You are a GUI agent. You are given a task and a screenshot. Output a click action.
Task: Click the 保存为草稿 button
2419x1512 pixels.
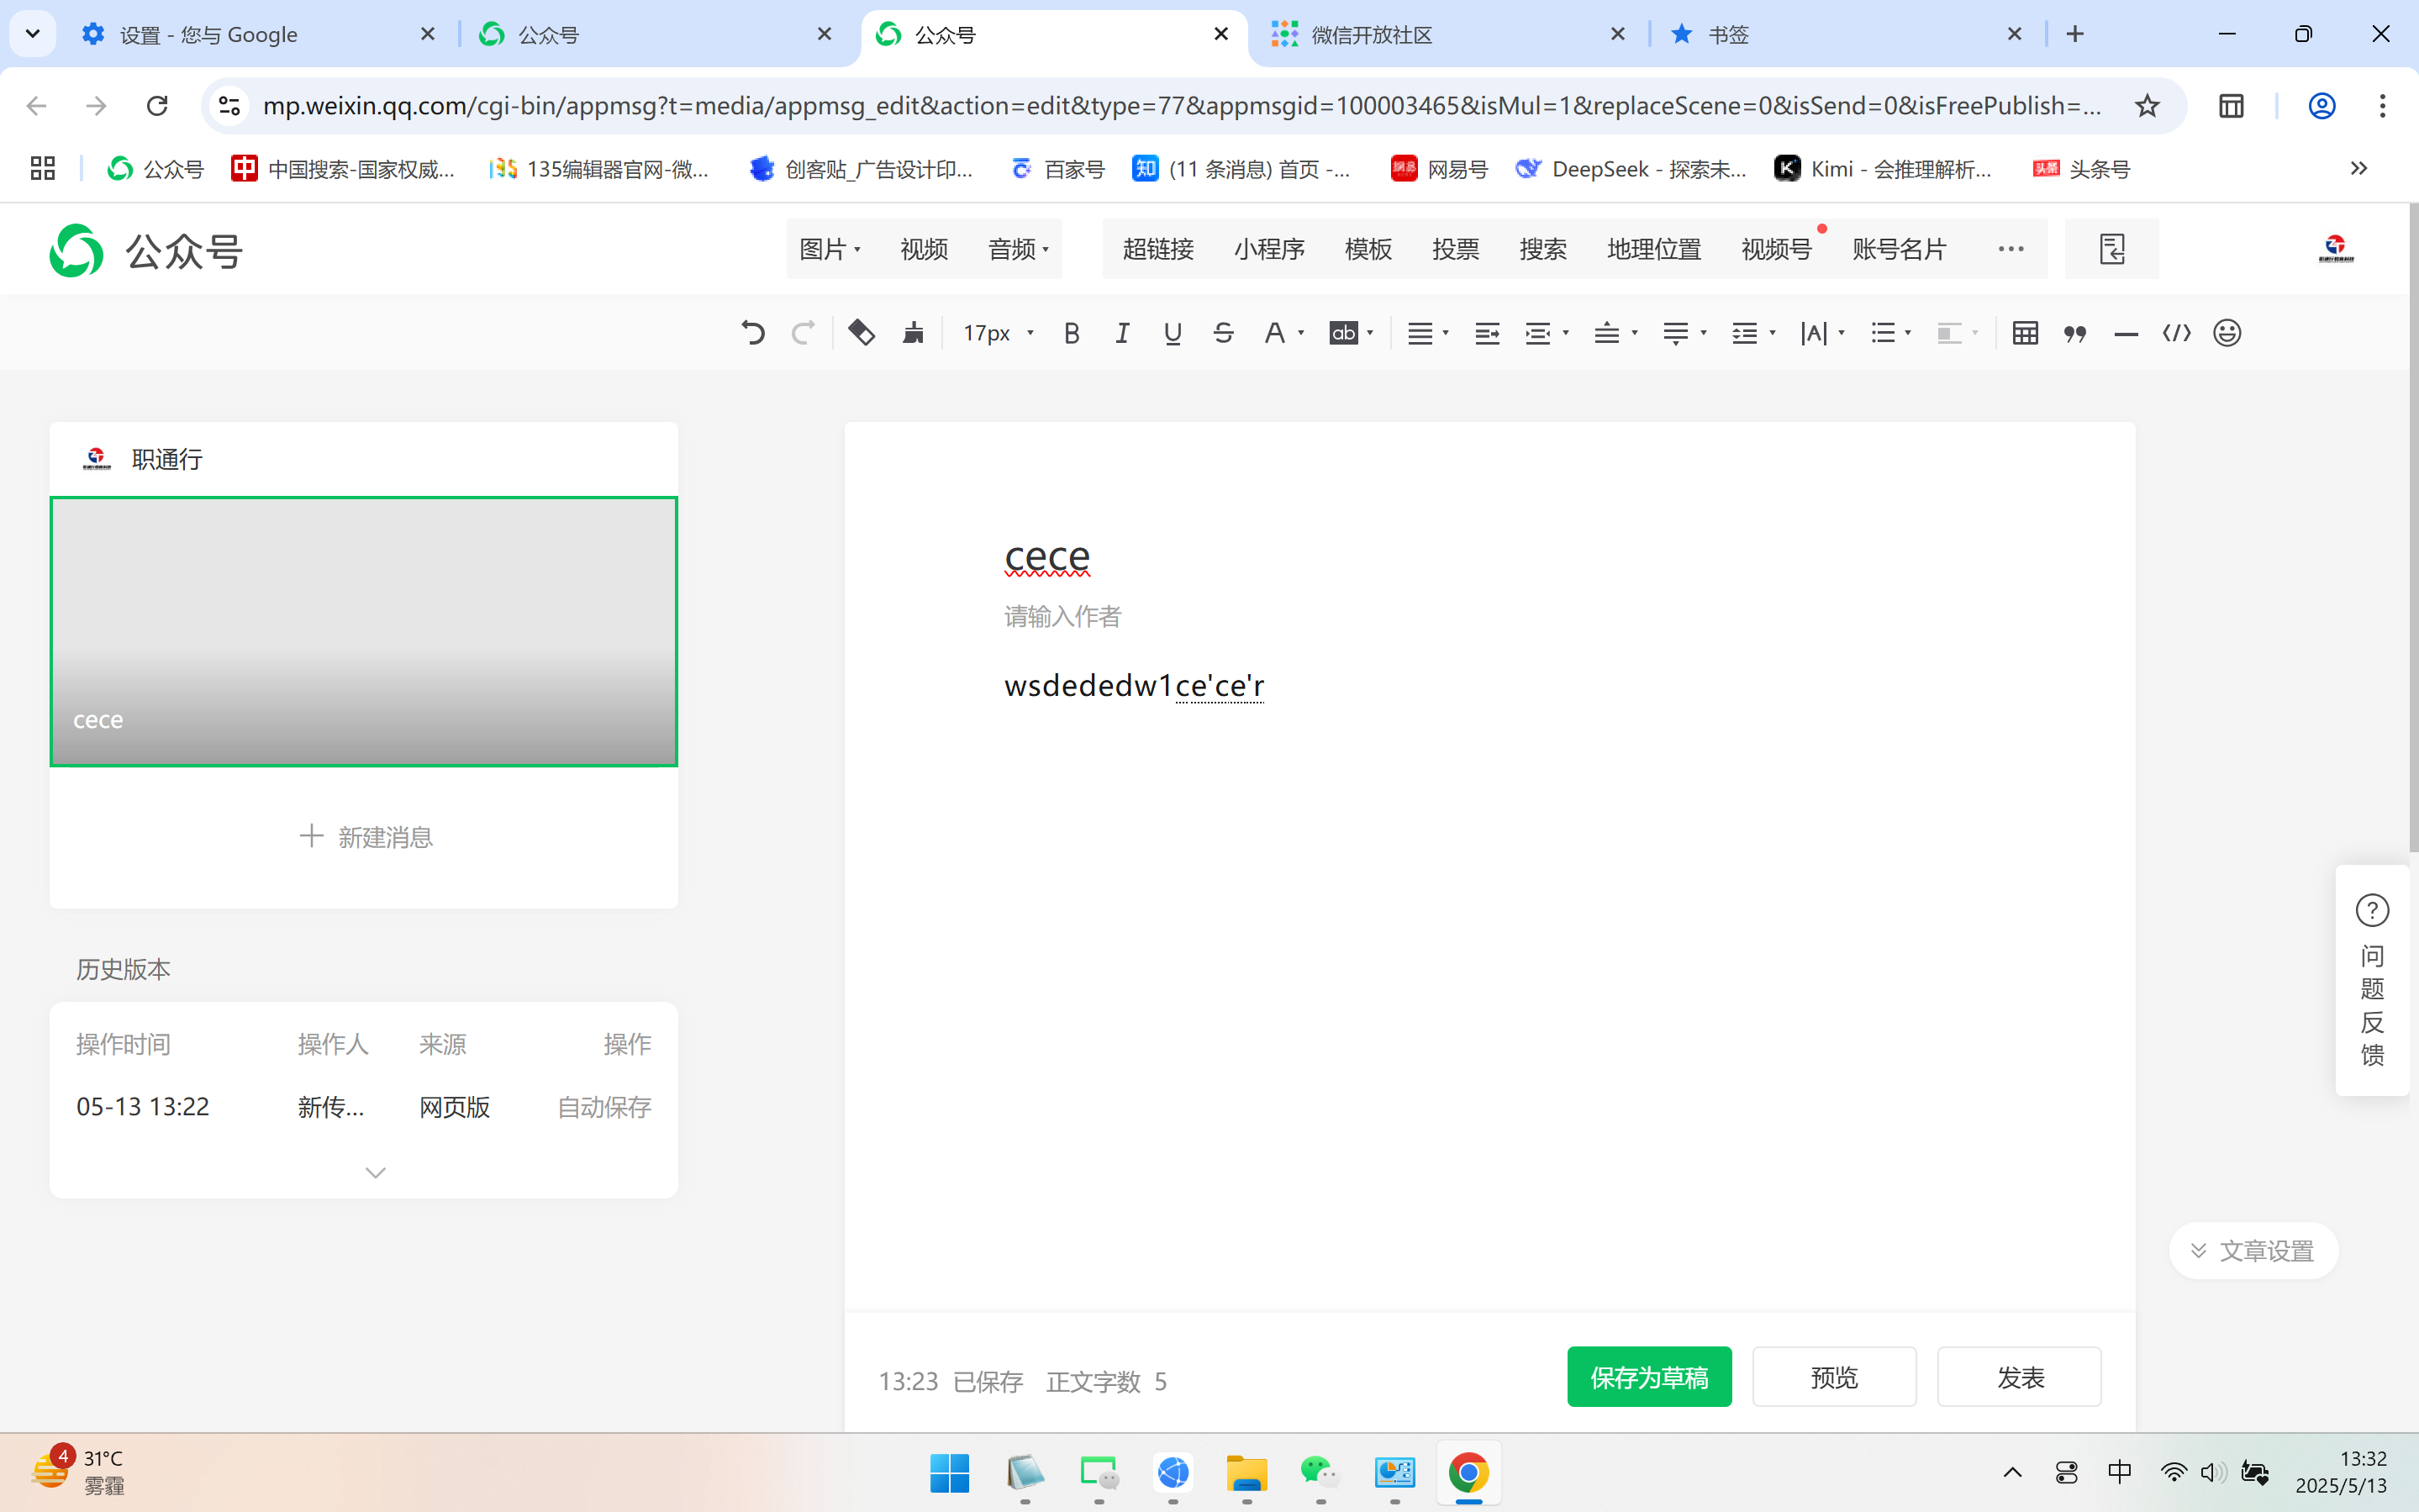tap(1648, 1377)
